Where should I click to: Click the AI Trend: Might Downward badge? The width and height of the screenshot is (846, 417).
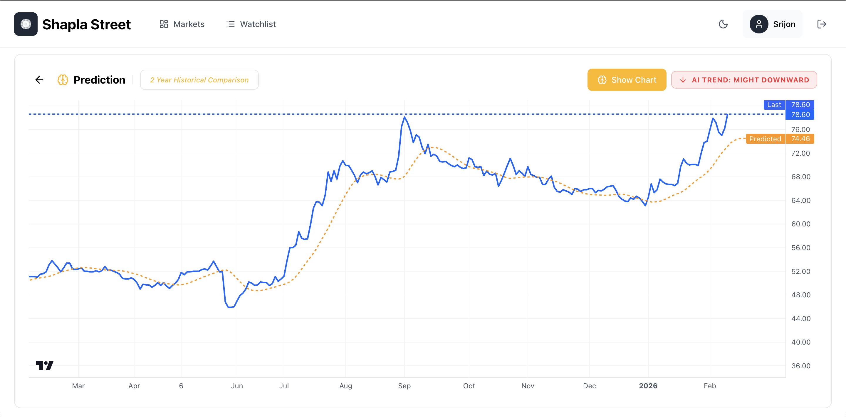(x=744, y=80)
